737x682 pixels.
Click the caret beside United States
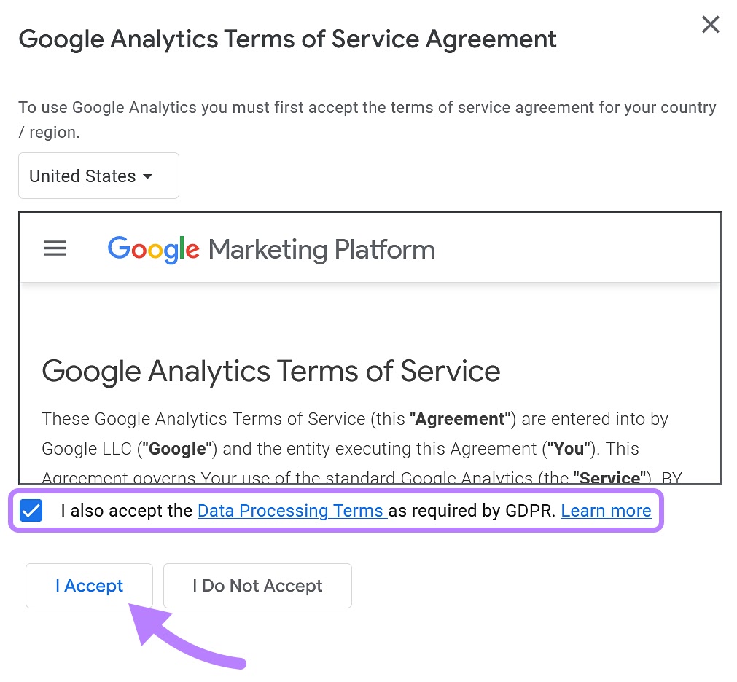147,176
